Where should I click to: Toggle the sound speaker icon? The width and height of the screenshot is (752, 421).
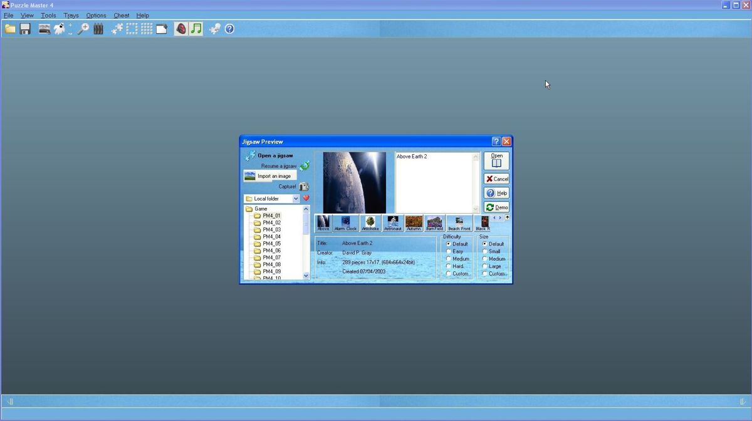181,29
